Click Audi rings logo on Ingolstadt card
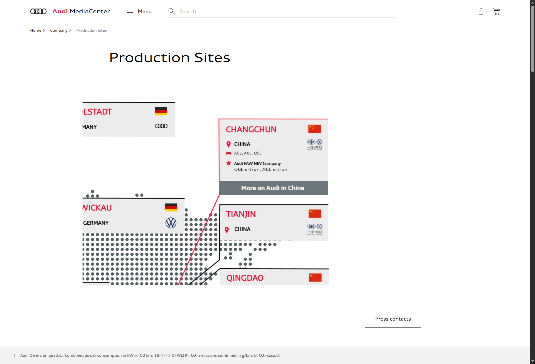Viewport: 535px width, 364px height. pos(161,126)
